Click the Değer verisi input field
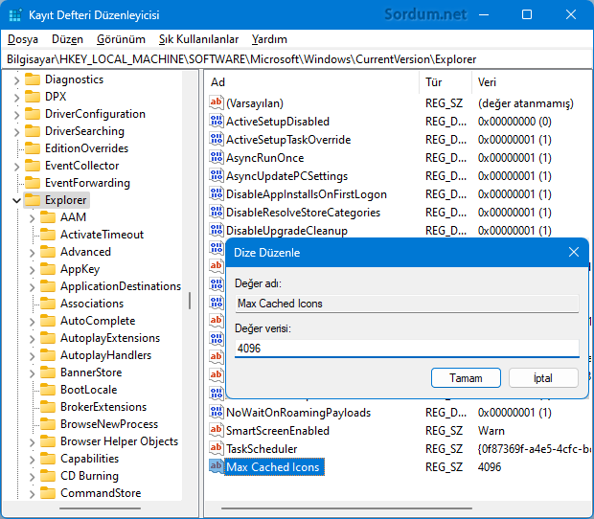 point(407,349)
